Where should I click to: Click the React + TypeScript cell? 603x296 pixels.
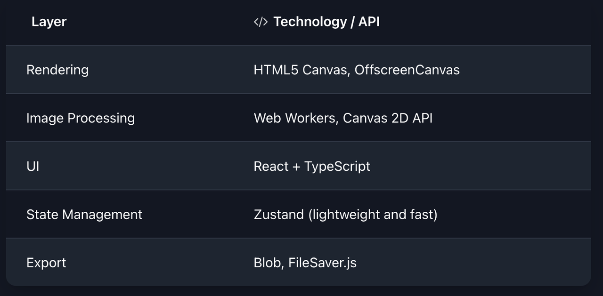[x=312, y=167]
